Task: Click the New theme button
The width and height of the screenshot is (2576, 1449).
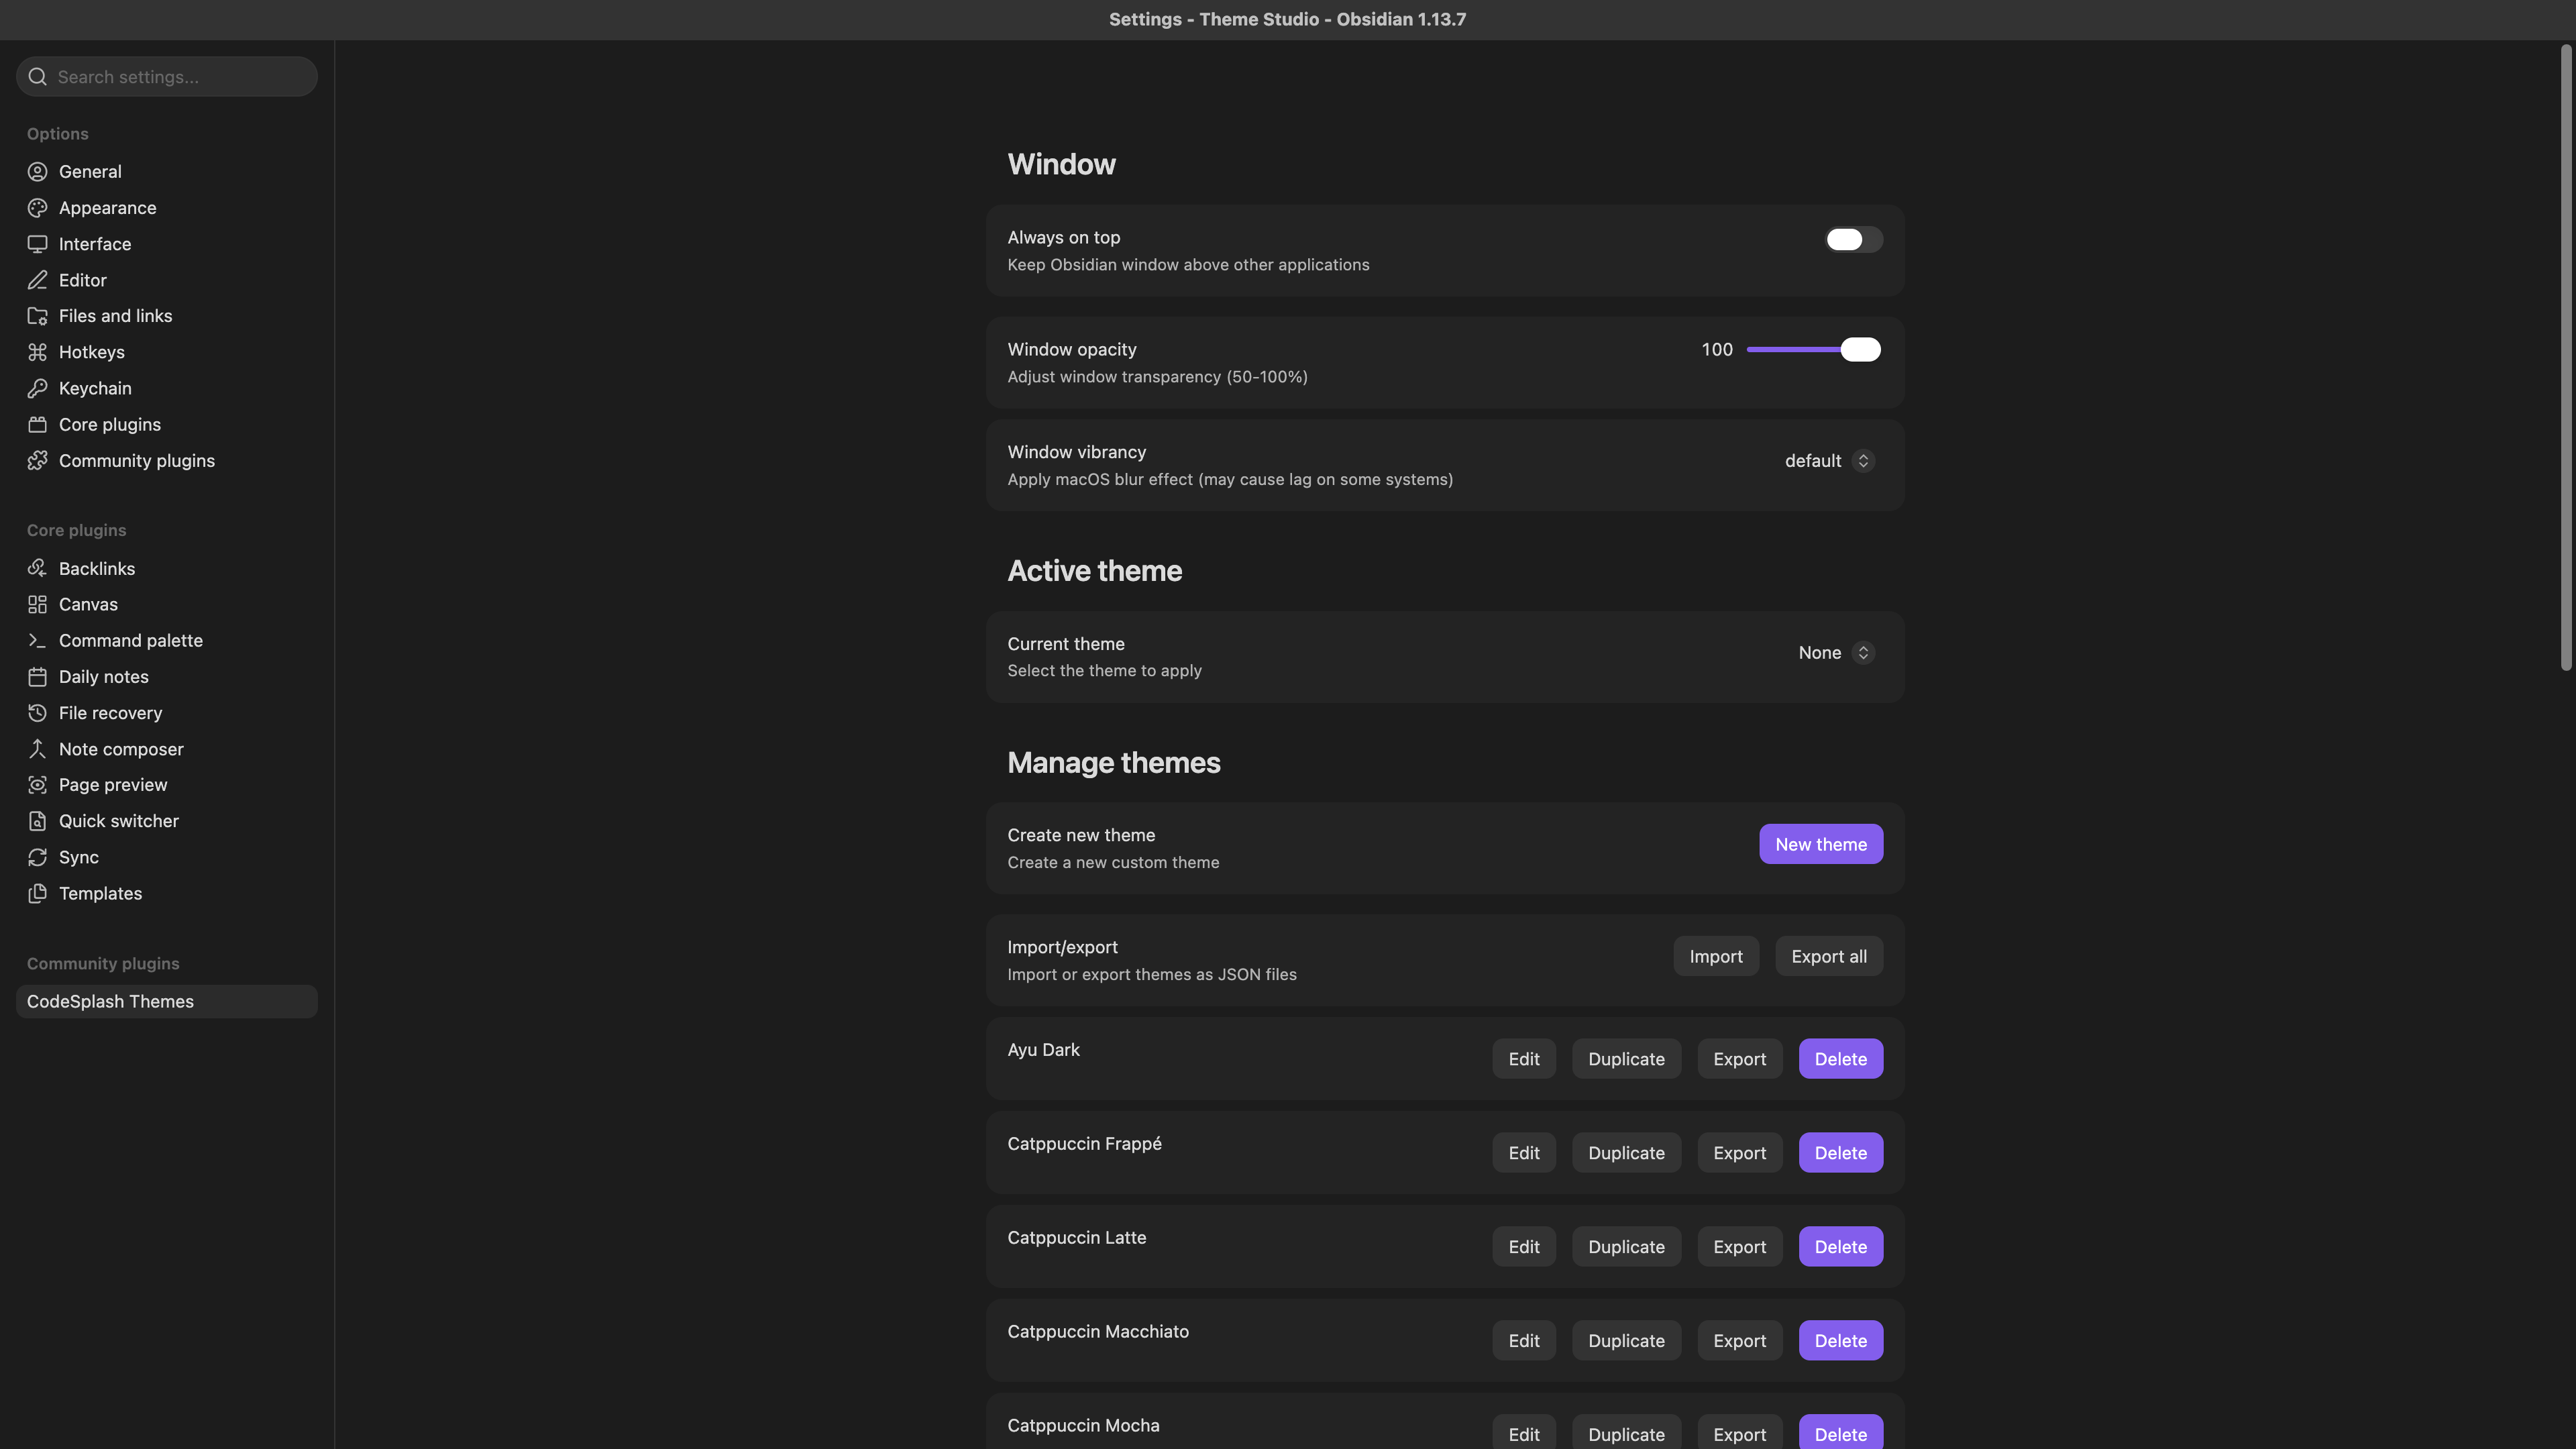Action: click(x=1821, y=844)
